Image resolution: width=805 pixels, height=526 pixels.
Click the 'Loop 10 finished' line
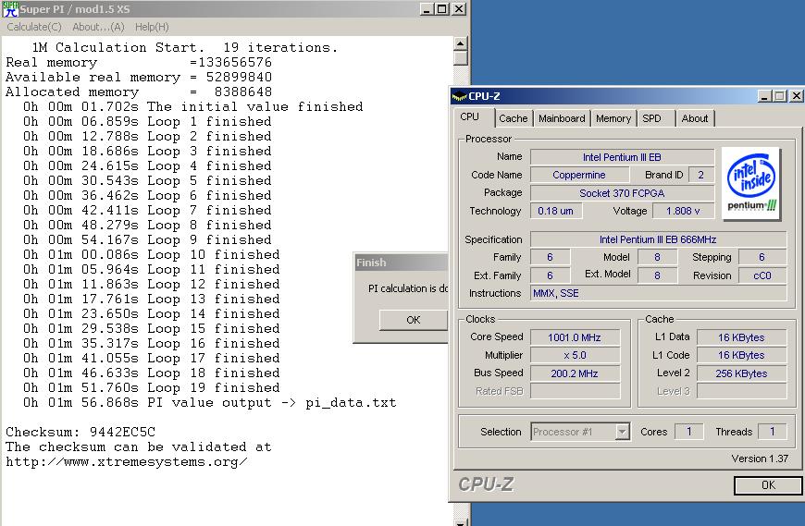coord(152,255)
